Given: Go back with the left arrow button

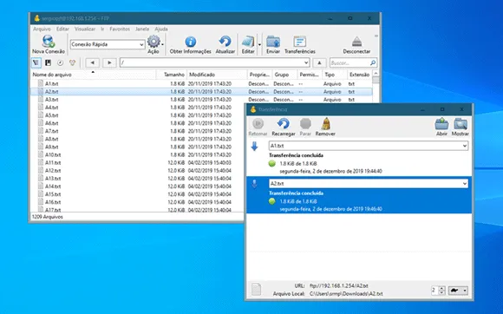Looking at the screenshot, I should click(x=93, y=62).
